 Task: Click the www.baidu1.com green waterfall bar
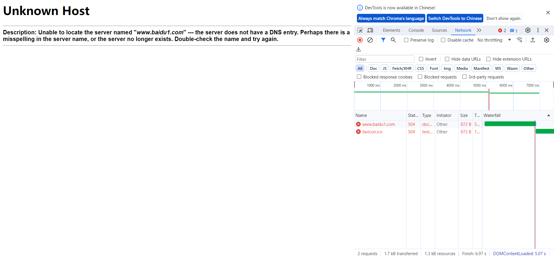click(x=510, y=124)
